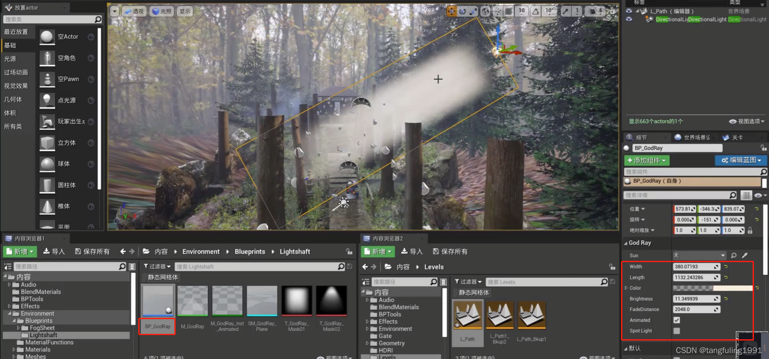Toggle visibility eye for L_Path world row

(629, 11)
